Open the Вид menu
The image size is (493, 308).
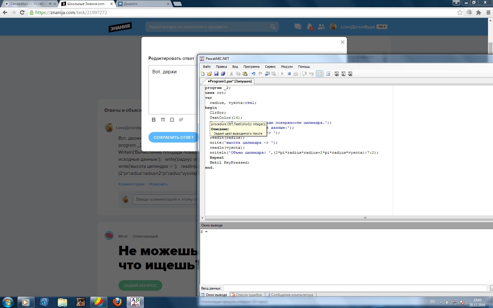click(x=235, y=67)
